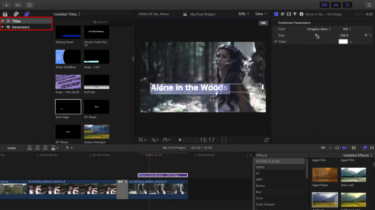Toggle the Timeline panel visibility button

click(x=336, y=5)
